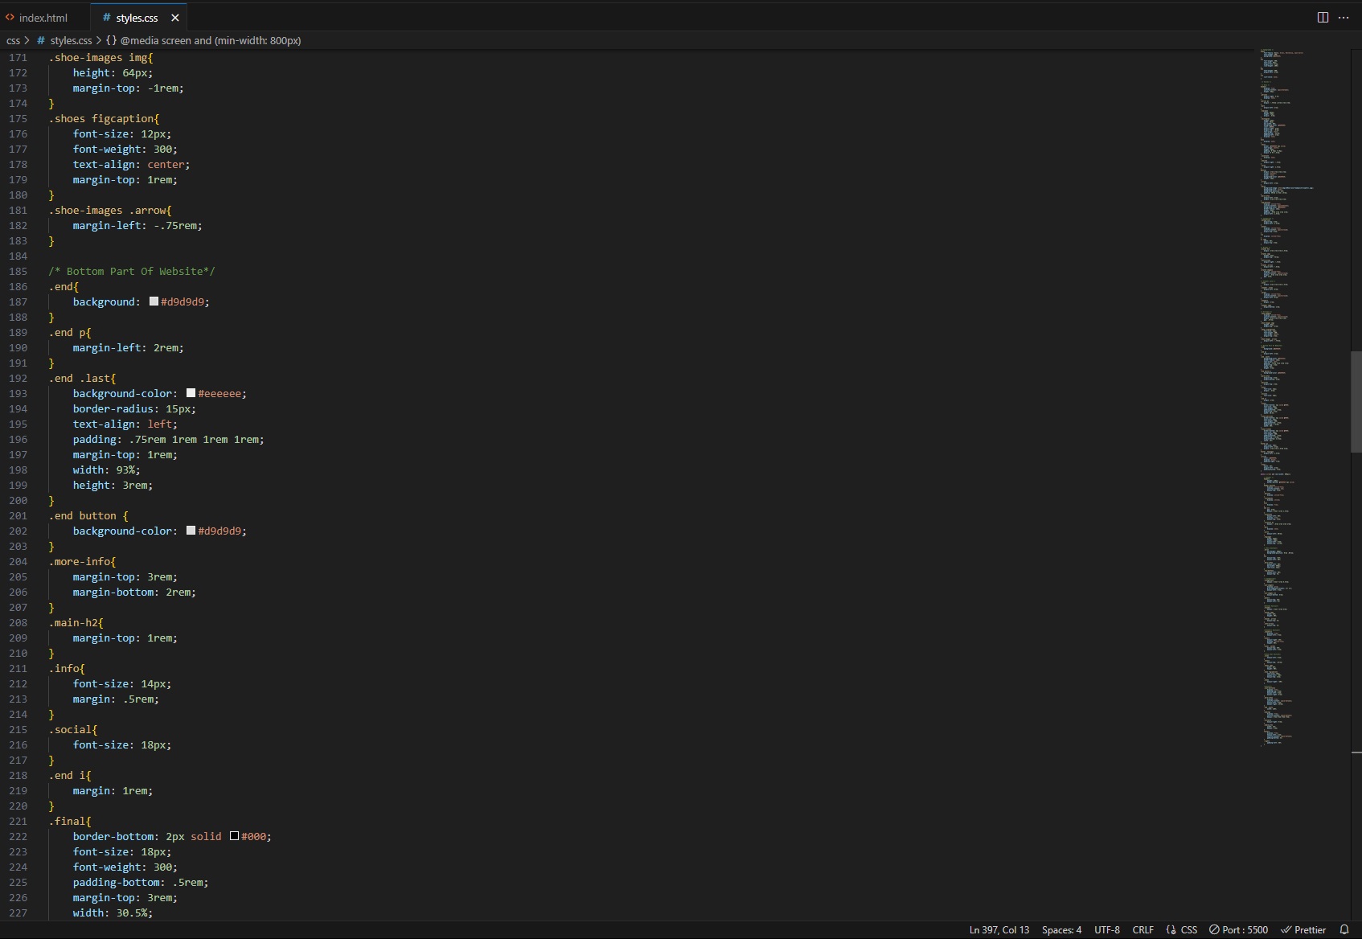Click the Ln 397, Col 13 position indicator
Viewport: 1362px width, 939px height.
pyautogui.click(x=999, y=929)
